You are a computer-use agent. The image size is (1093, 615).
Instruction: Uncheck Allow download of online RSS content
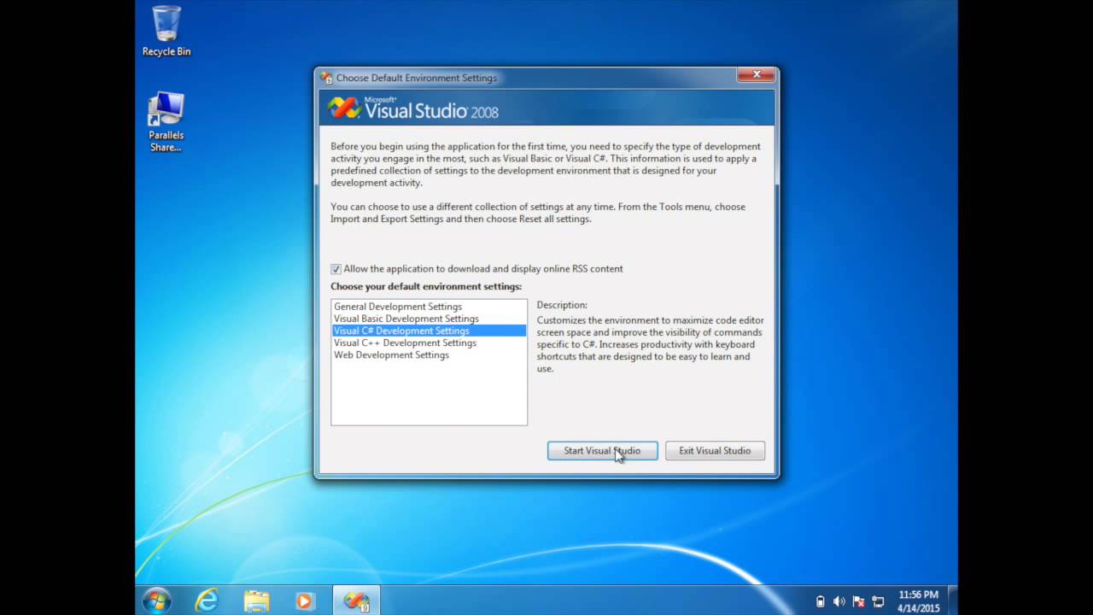click(336, 269)
